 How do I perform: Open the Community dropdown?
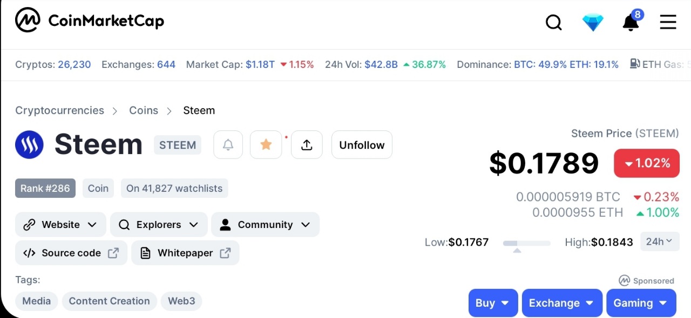[265, 225]
